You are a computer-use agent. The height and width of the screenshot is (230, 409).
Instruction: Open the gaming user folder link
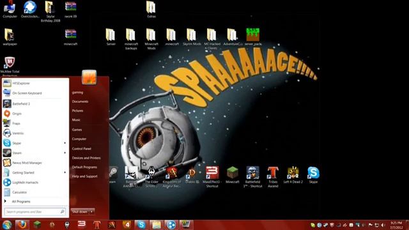tap(77, 92)
